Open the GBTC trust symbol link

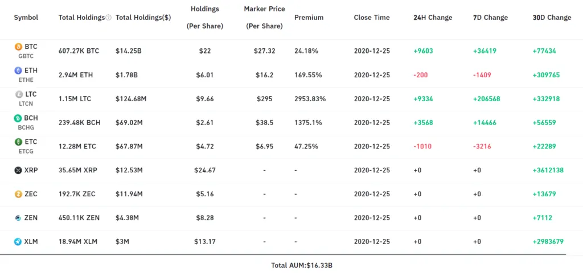(x=26, y=57)
